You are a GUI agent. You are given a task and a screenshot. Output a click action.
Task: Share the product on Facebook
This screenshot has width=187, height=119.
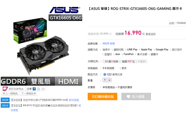[x=34, y=89]
